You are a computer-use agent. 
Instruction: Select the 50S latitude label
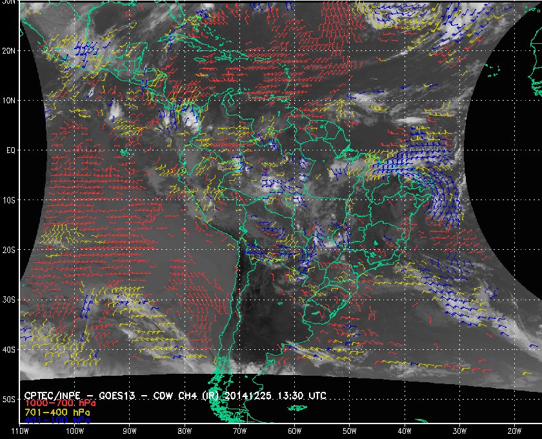tap(9, 400)
